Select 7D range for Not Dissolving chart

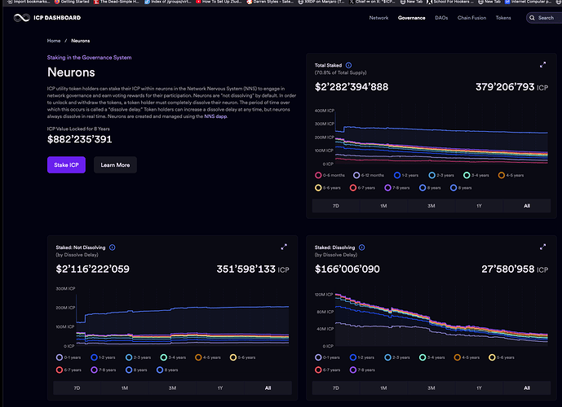pos(77,387)
